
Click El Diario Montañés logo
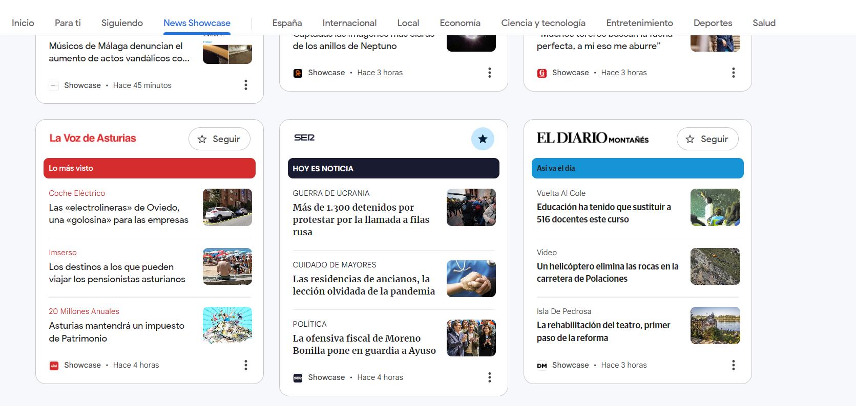coord(593,138)
